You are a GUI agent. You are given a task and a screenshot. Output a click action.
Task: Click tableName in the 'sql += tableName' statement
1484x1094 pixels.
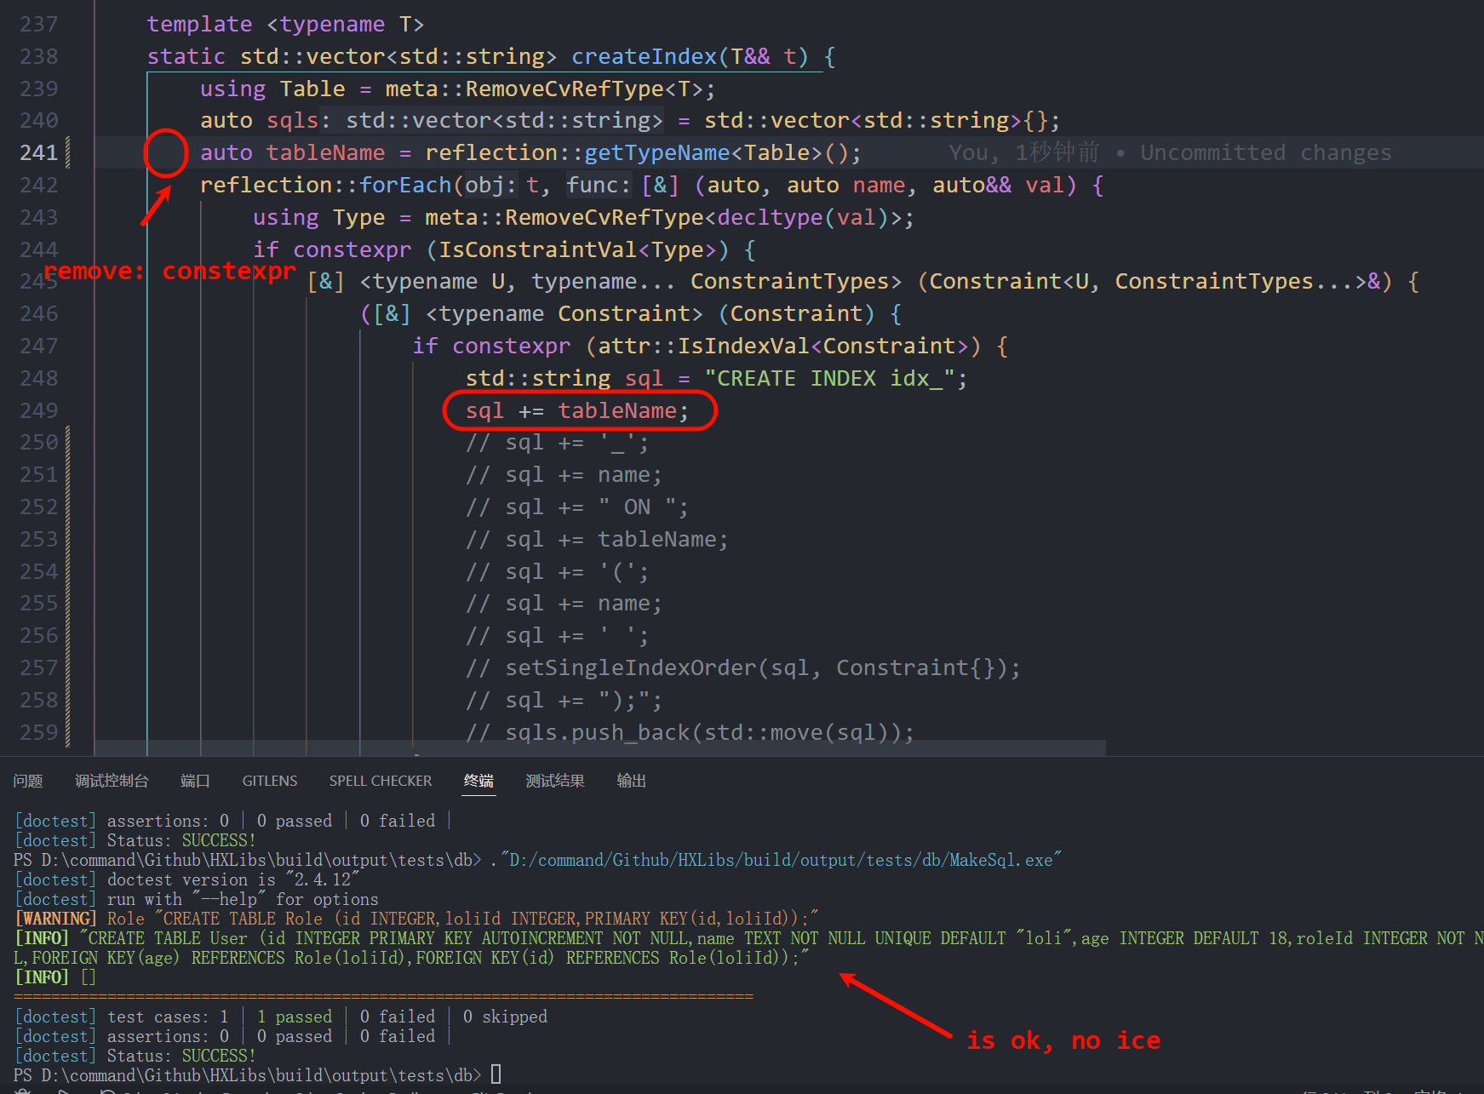pos(617,411)
